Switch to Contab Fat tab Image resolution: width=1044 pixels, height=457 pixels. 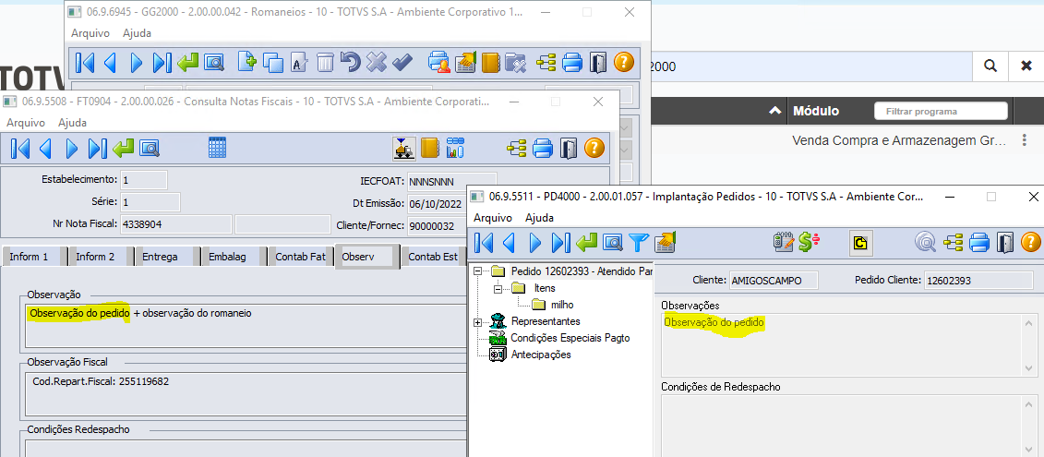[x=300, y=257]
